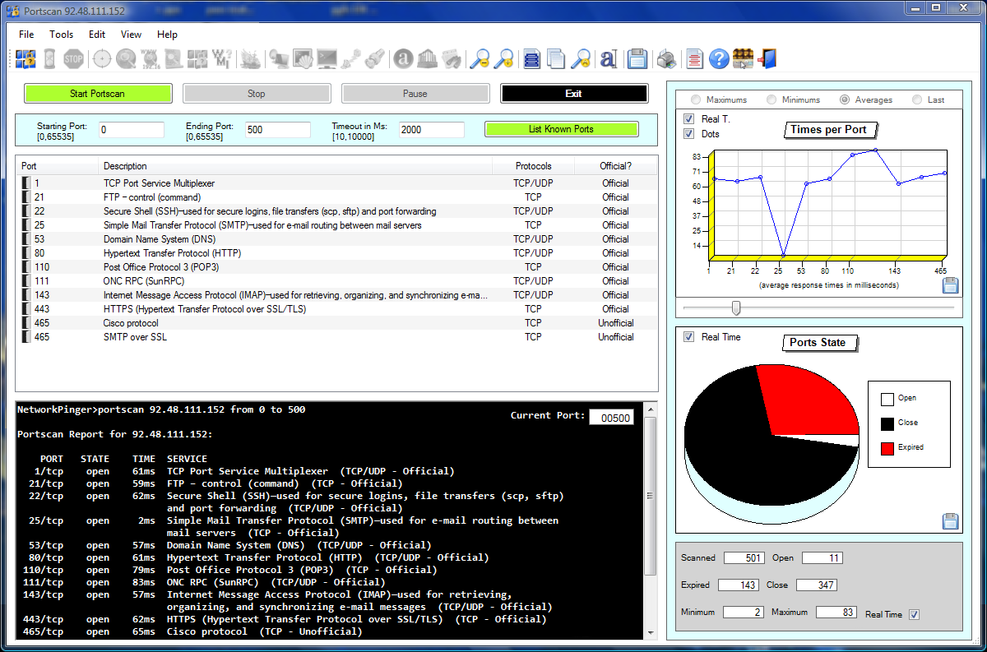Save the Ports State pie chart via its disk icon

click(x=950, y=520)
